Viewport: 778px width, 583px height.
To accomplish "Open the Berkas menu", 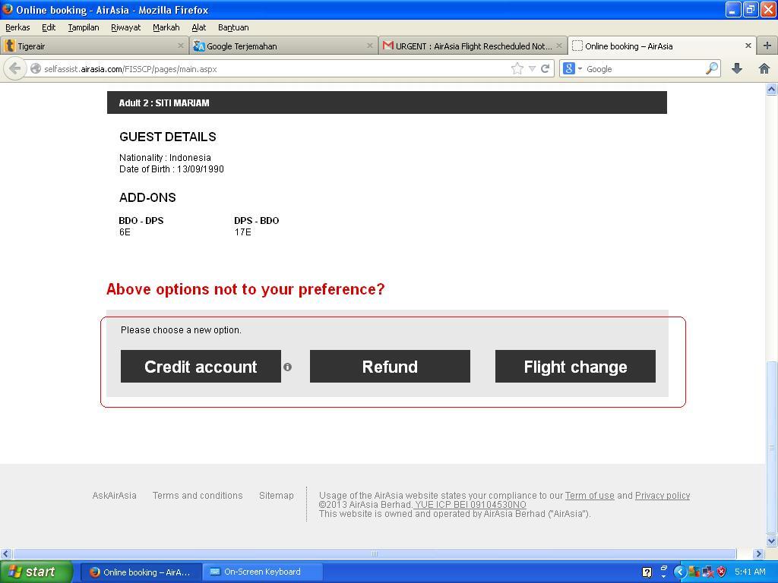I will coord(17,27).
